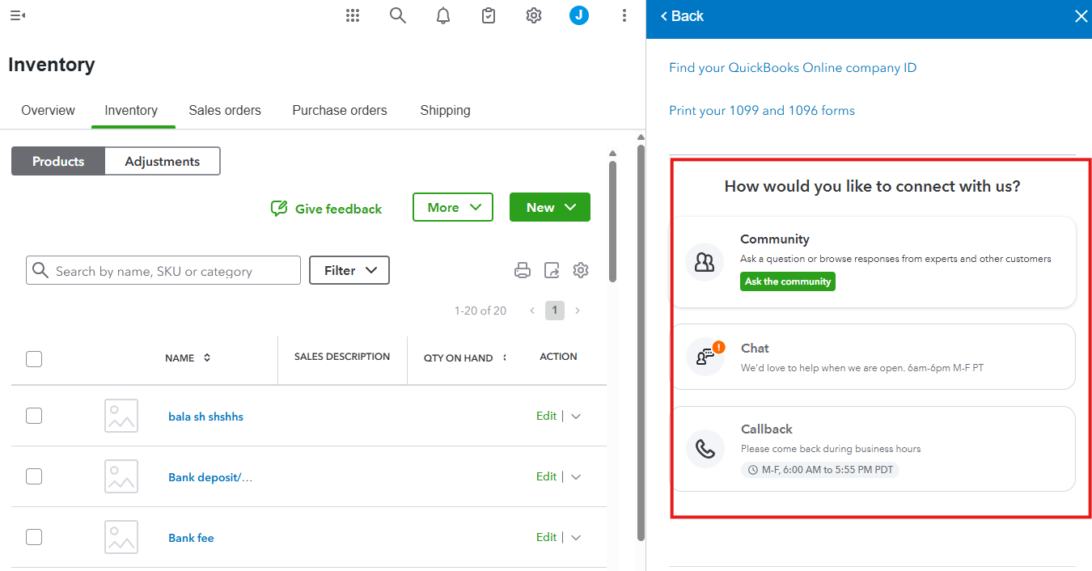This screenshot has height=571, width=1092.
Task: Expand the New dropdown button
Action: [x=550, y=207]
